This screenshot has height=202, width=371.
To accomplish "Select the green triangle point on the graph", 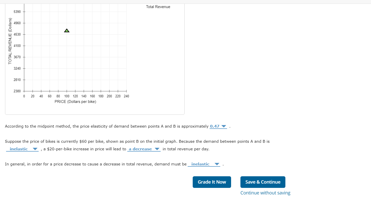I will [x=67, y=30].
